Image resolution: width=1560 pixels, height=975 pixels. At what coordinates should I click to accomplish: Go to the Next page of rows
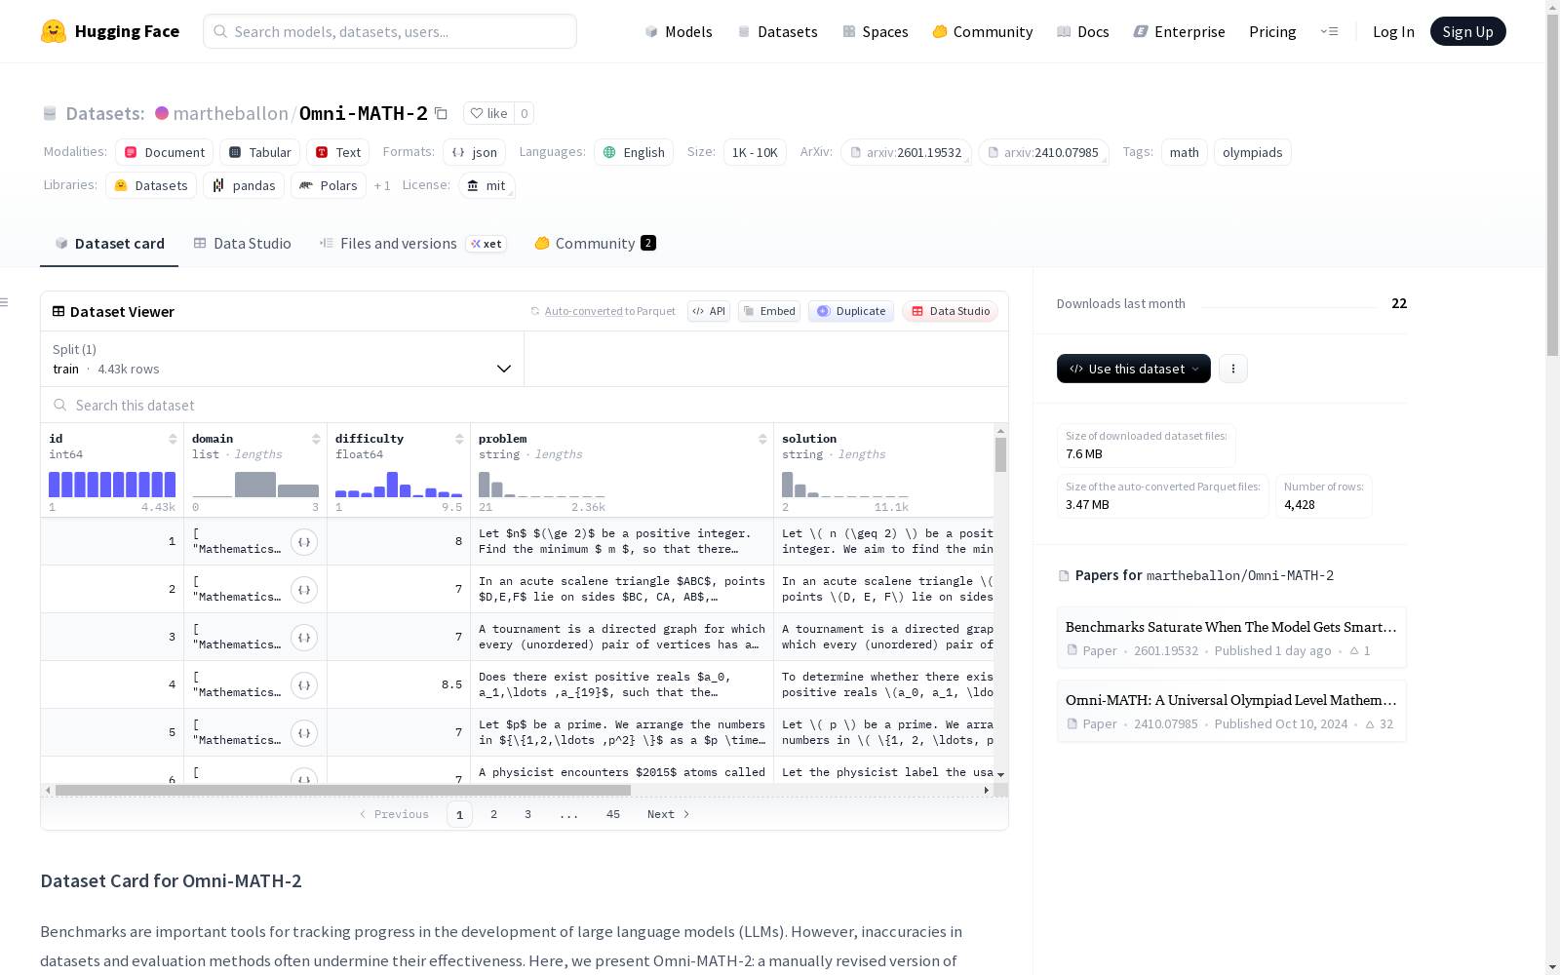(669, 814)
